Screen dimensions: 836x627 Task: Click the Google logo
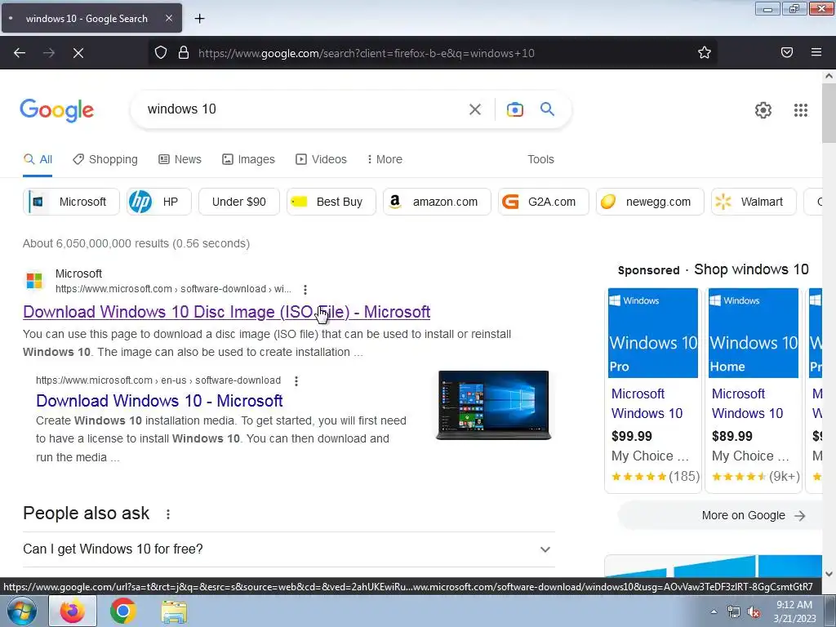tap(56, 110)
